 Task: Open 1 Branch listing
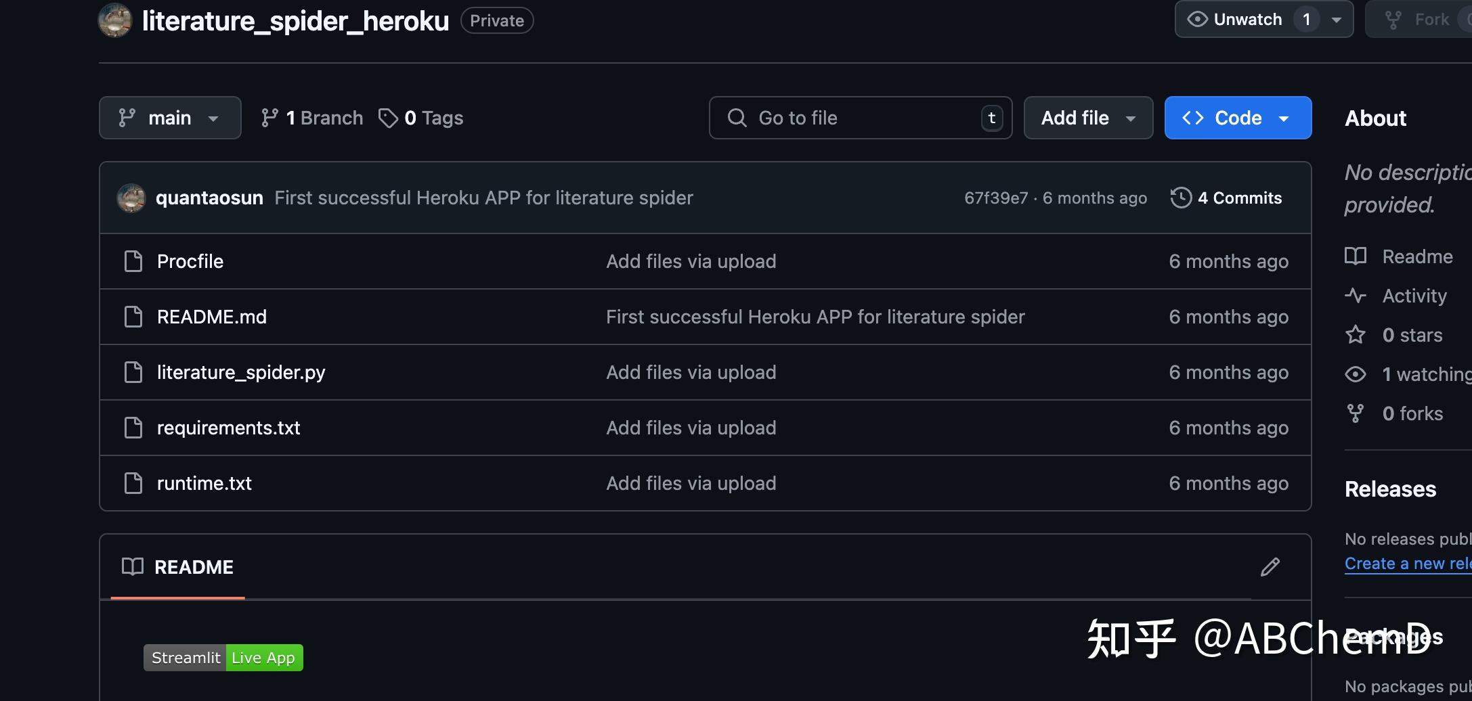312,118
